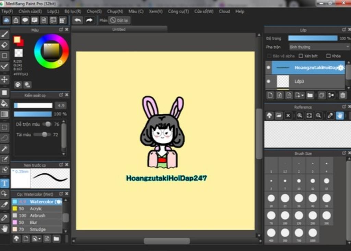
Task: Duplicate the layer using copy icon
Action: (322, 95)
